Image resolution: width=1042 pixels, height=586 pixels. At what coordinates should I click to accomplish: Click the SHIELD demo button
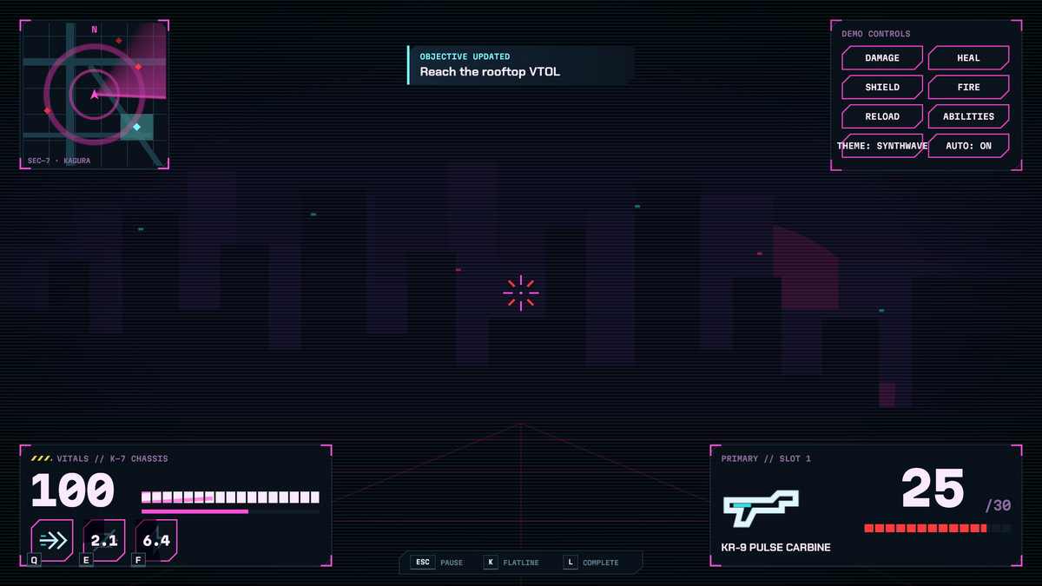[x=882, y=87]
